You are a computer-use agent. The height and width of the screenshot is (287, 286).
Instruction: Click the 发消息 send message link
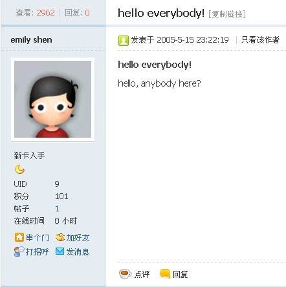coord(78,251)
